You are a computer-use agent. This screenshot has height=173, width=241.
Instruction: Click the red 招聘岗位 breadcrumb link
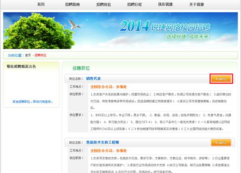point(41,55)
